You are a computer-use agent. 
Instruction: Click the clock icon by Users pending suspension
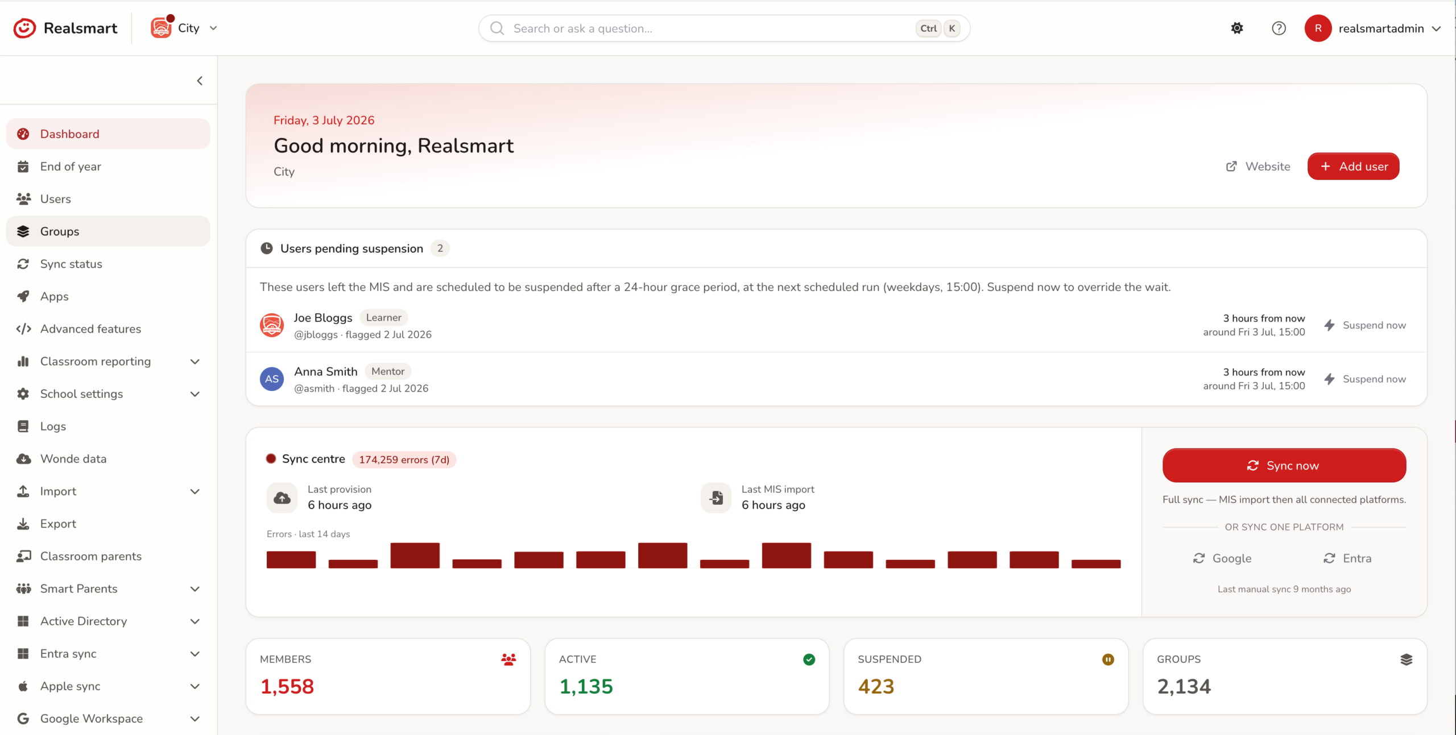[266, 248]
